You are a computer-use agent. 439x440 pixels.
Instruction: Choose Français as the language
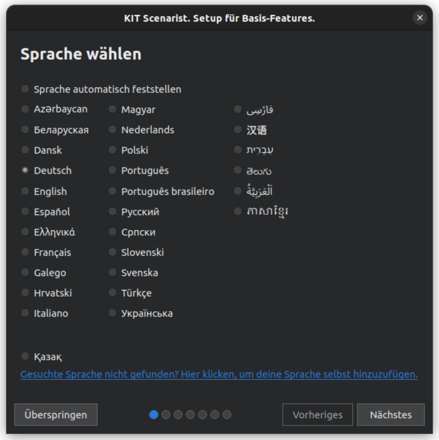pyautogui.click(x=25, y=252)
